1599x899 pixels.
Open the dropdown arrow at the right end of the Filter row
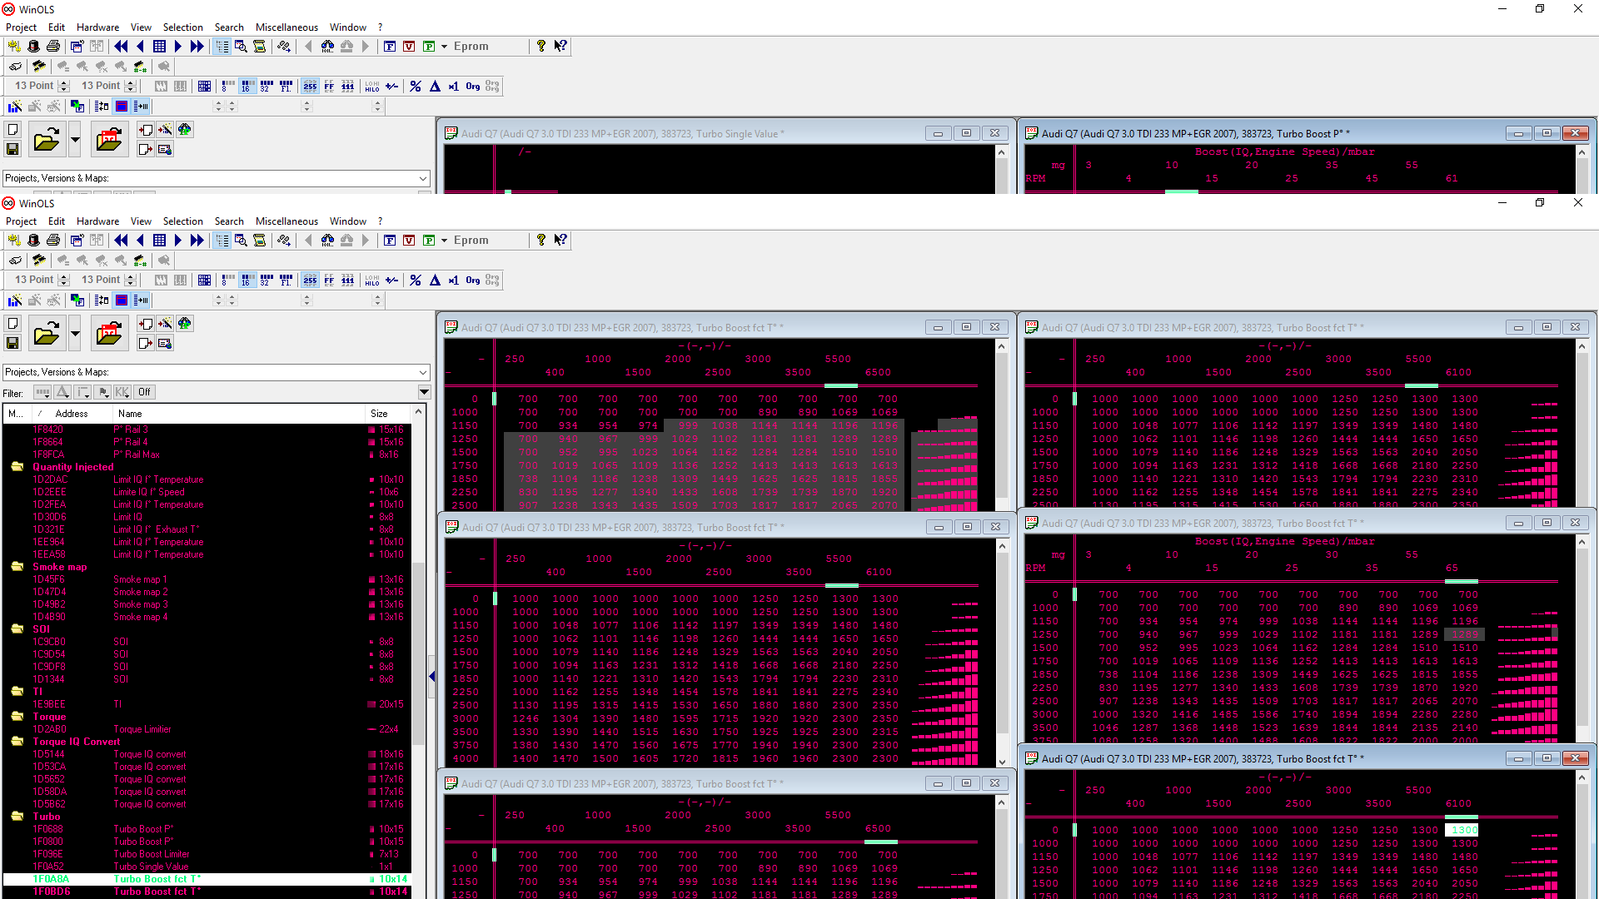coord(424,392)
